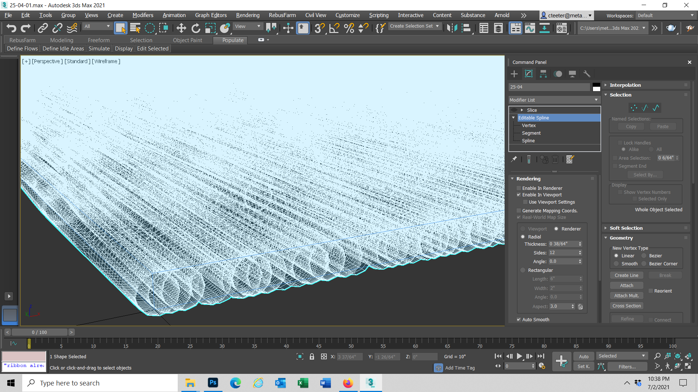Select the Move tool in the main toolbar

coord(181,28)
